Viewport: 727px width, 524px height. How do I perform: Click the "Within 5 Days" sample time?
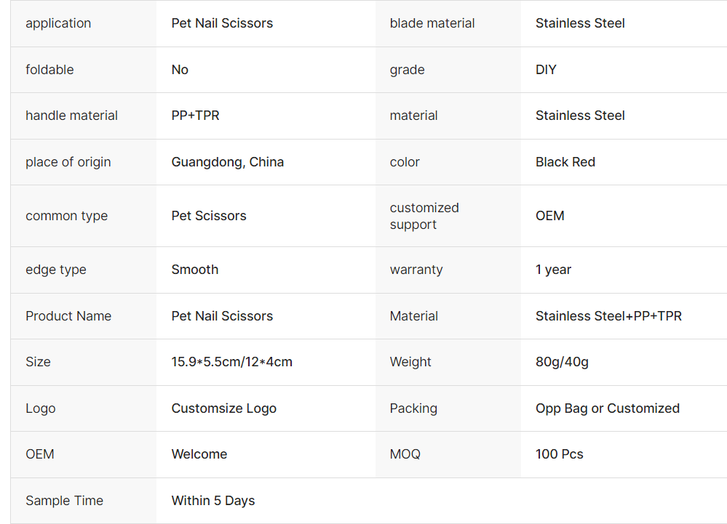pos(212,501)
